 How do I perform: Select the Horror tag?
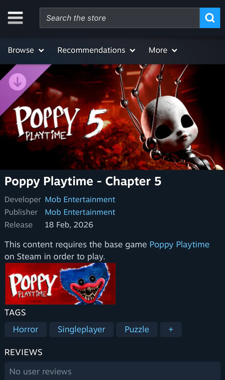pos(25,329)
